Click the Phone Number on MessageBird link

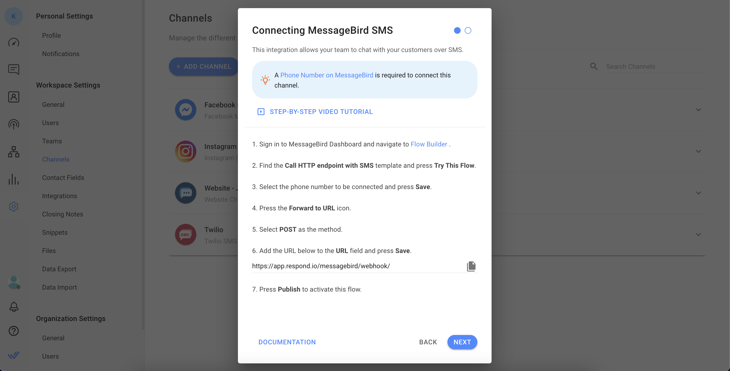pyautogui.click(x=327, y=74)
